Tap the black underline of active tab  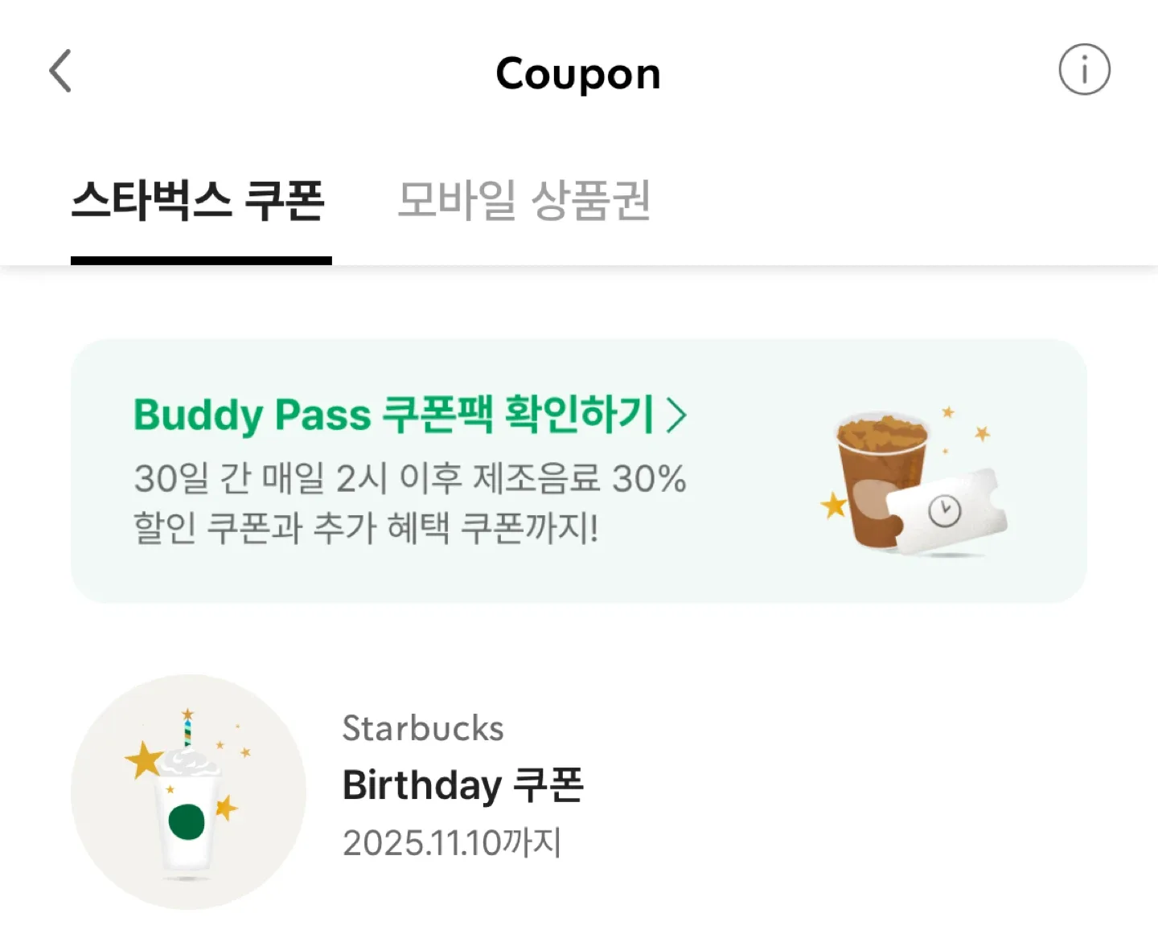(x=201, y=260)
